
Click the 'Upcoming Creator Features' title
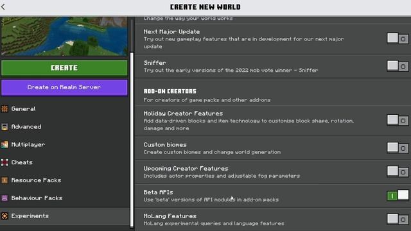[x=186, y=168]
